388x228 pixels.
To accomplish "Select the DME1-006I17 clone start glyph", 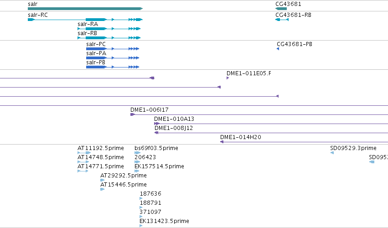I will (132, 114).
